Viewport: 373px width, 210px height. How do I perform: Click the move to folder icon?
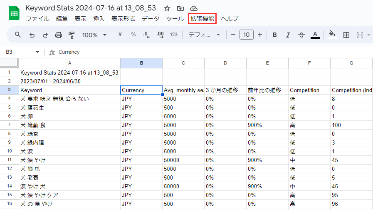[180, 9]
